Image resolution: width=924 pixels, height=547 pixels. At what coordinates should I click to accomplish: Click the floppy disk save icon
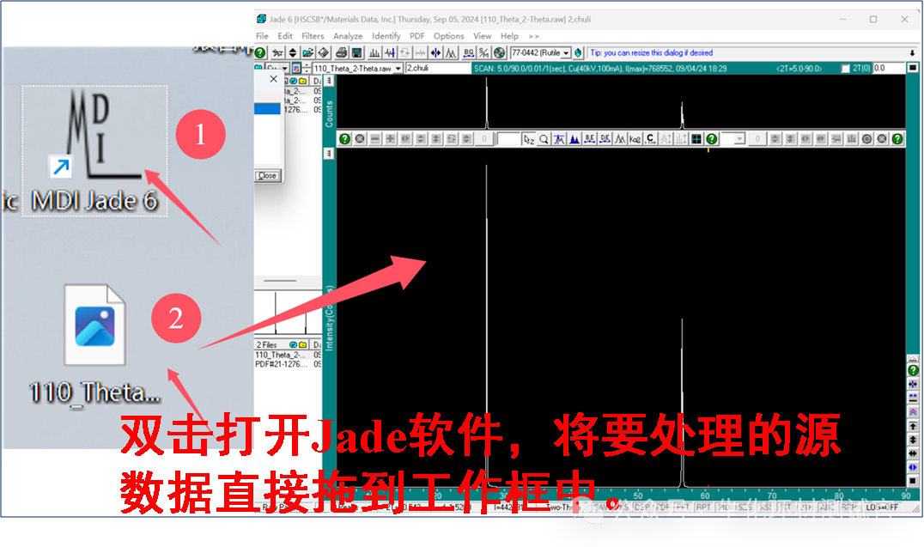click(x=356, y=53)
